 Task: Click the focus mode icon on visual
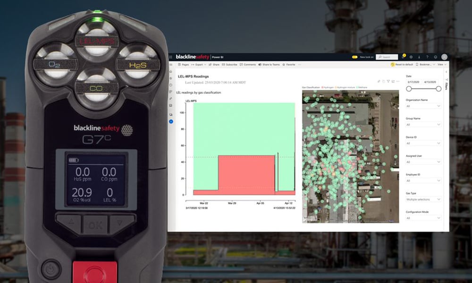click(x=393, y=82)
